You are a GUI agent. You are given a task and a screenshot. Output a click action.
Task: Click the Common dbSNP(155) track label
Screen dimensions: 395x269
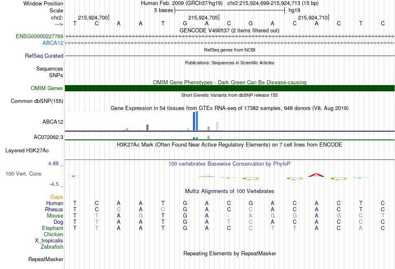point(37,101)
